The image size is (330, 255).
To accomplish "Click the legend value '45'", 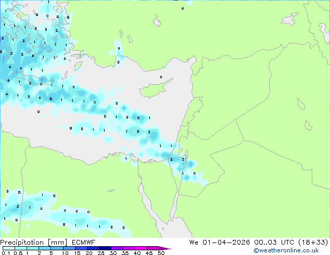I will pos(149,253).
